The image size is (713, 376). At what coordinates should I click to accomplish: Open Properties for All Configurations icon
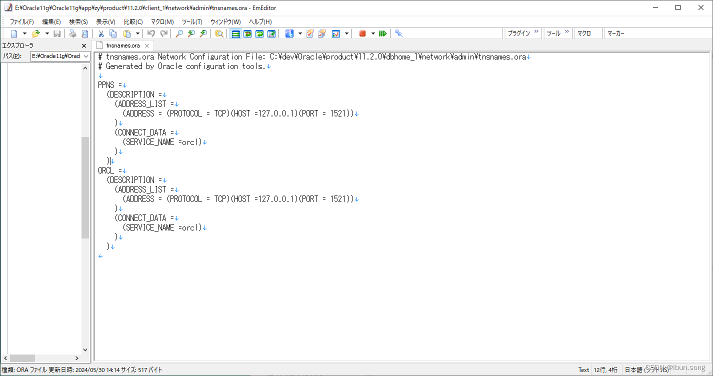(x=322, y=33)
